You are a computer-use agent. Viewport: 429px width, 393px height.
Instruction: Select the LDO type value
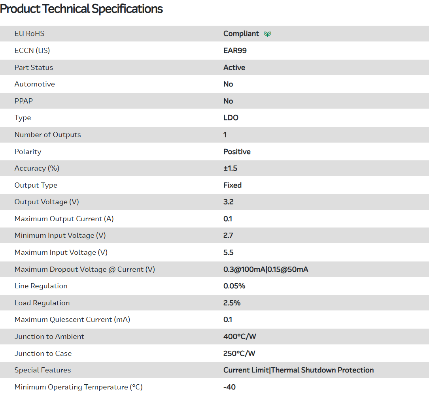(231, 118)
